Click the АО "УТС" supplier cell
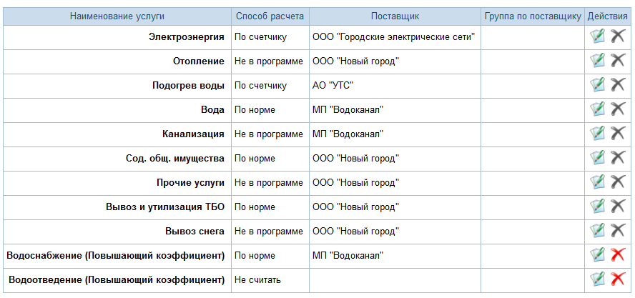Image resolution: width=635 pixels, height=298 pixels. click(333, 85)
